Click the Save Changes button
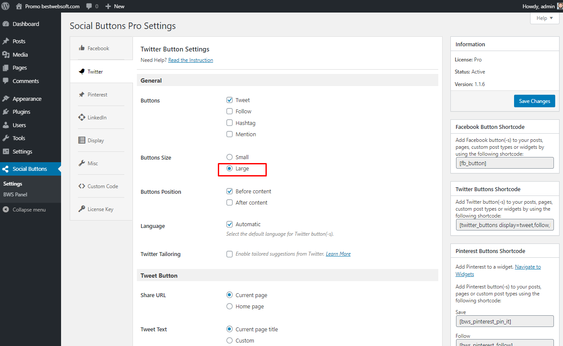 pyautogui.click(x=534, y=101)
